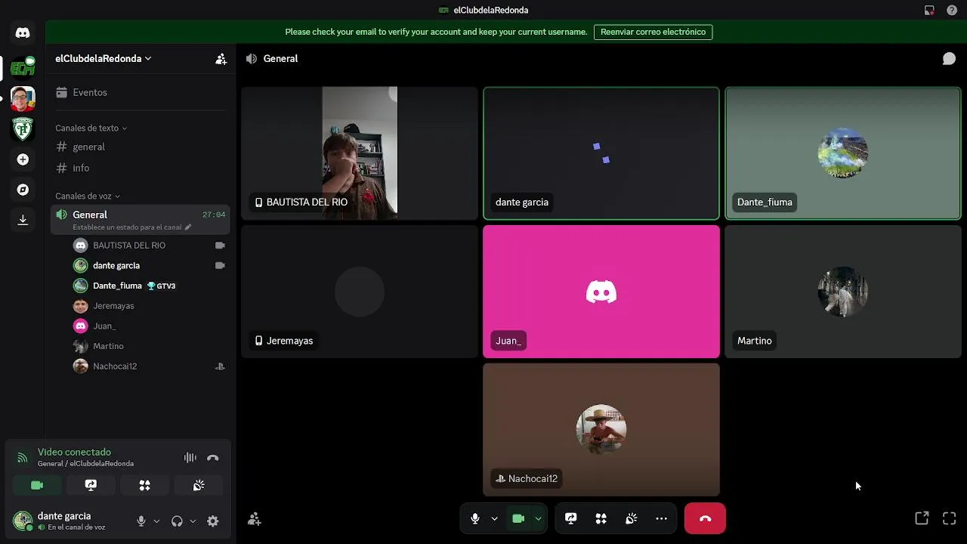Enter full screen mode
The image size is (967, 544).
(950, 518)
